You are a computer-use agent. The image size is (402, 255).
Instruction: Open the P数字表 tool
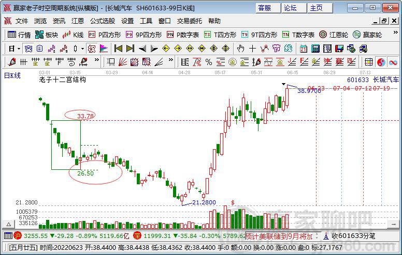tap(182, 35)
